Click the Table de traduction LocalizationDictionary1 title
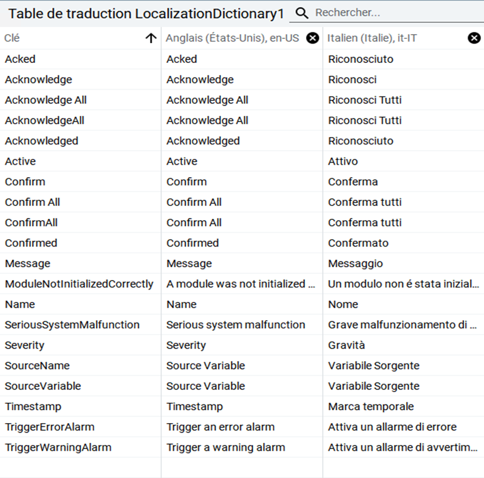484x478 pixels. coord(146,14)
